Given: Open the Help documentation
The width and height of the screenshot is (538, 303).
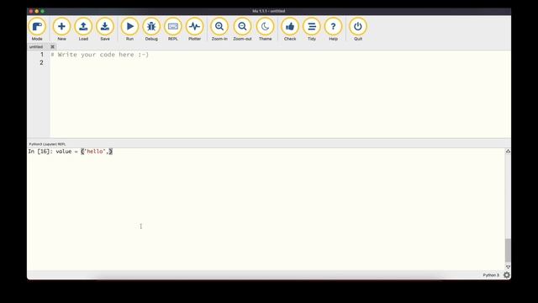Looking at the screenshot, I should click(333, 29).
